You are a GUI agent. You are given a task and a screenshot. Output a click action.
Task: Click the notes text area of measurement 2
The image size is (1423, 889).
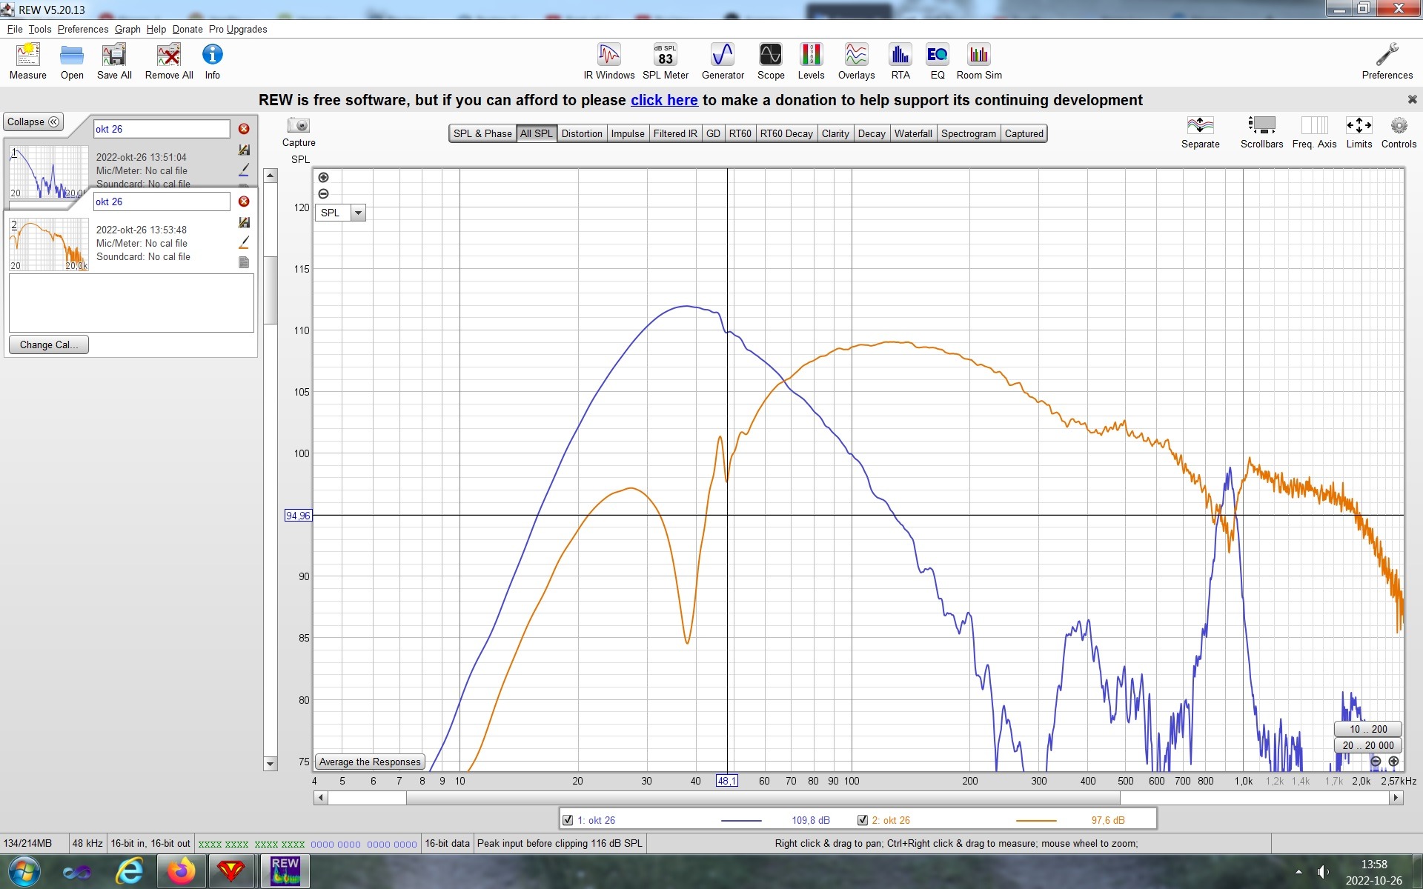click(x=131, y=303)
